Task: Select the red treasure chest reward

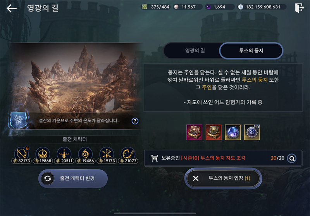Action: pos(214,132)
